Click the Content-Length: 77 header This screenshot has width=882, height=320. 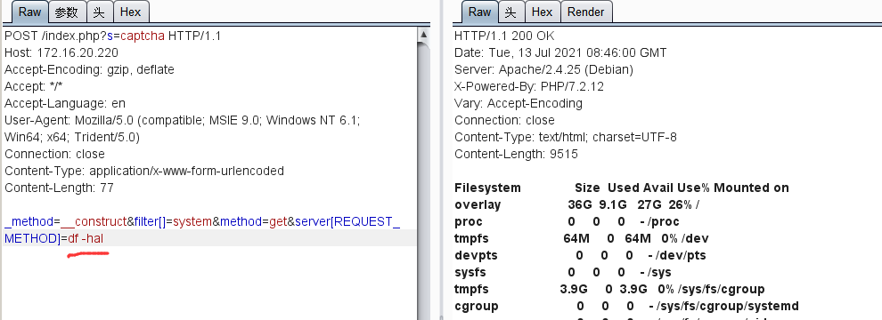(59, 188)
